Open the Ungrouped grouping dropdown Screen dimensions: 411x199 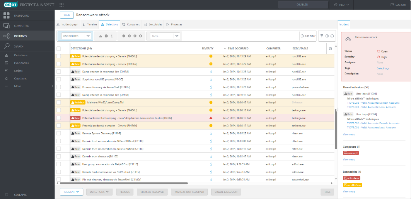pyautogui.click(x=76, y=36)
